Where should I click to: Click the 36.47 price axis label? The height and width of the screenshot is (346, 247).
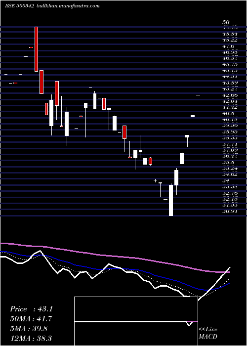coord(230,156)
